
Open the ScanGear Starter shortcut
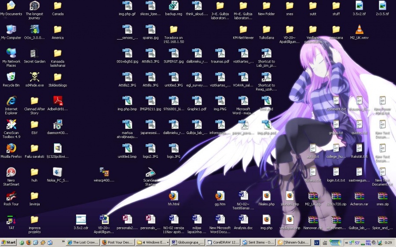[150, 176]
